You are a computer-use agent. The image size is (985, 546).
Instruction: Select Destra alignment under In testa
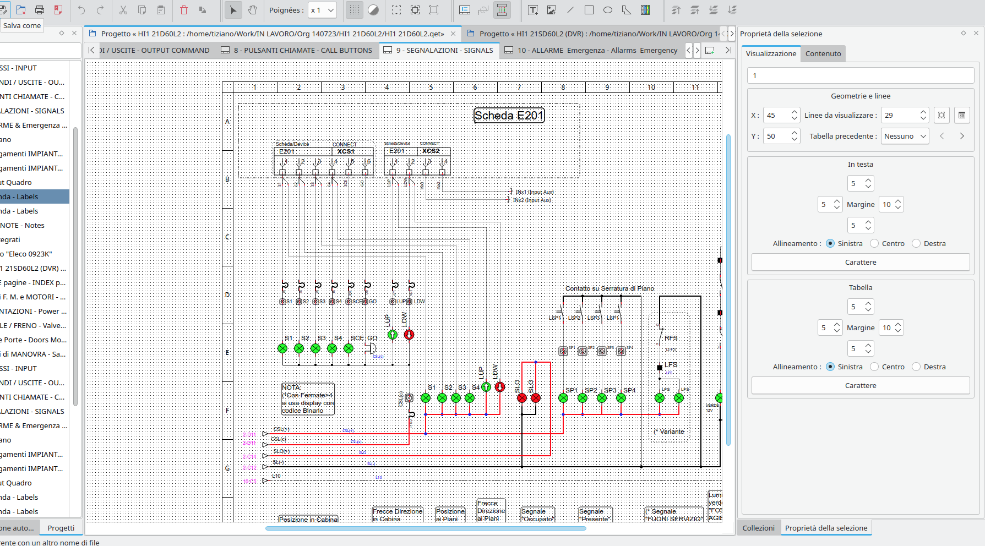(916, 243)
